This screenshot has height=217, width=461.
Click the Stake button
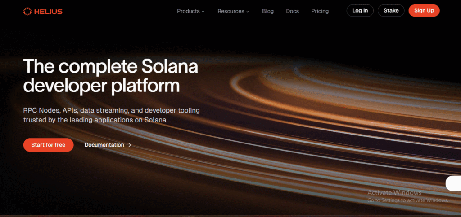pyautogui.click(x=391, y=11)
